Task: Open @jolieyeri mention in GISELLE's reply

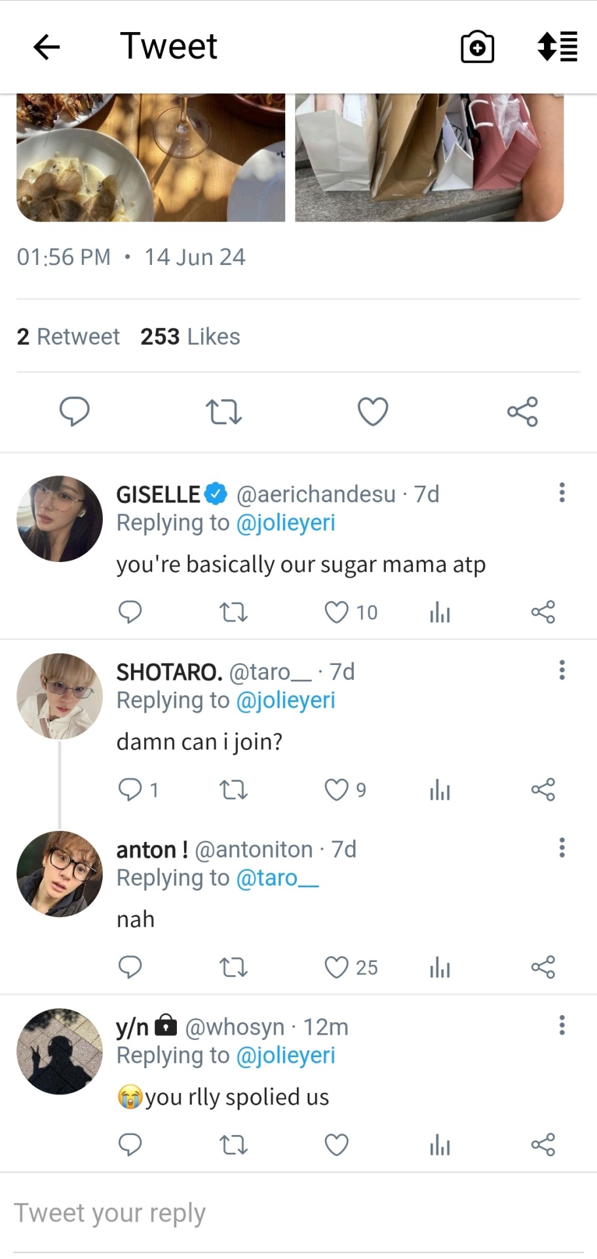Action: point(285,523)
